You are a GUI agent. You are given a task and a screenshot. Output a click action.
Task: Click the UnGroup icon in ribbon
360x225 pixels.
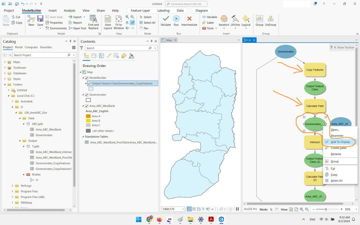click(x=271, y=19)
